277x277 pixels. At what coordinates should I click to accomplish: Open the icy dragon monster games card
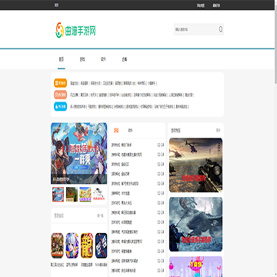195,224
